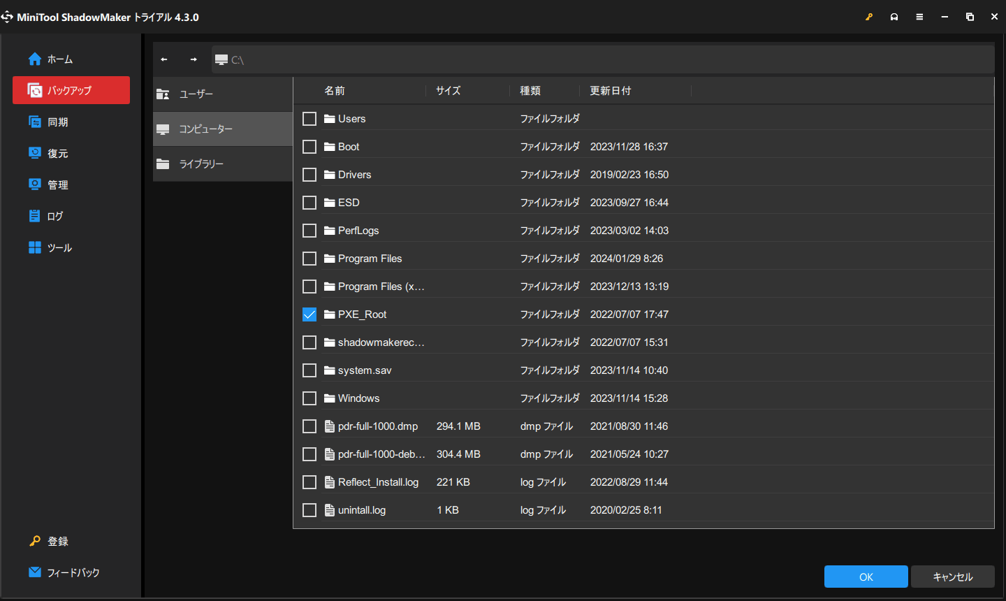The height and width of the screenshot is (601, 1006).
Task: Check the Reflect_Install.log file checkbox
Action: coord(309,482)
